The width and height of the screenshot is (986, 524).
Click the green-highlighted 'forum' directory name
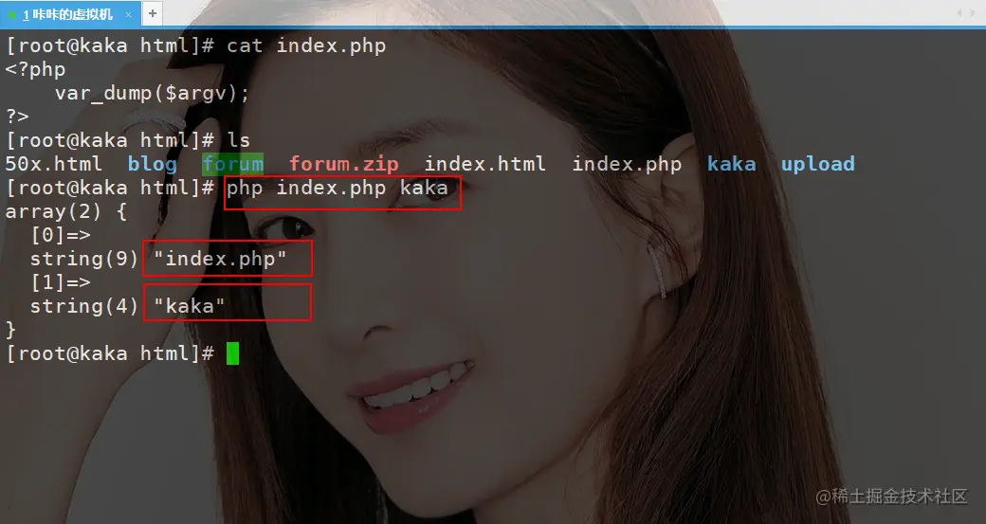tap(232, 164)
